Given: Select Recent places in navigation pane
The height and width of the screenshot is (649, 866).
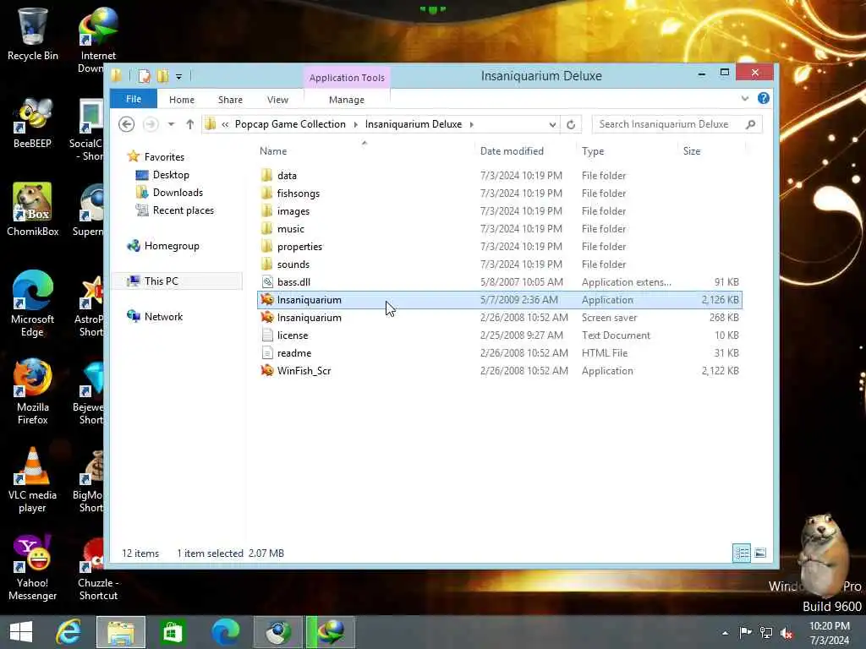Looking at the screenshot, I should pos(183,210).
